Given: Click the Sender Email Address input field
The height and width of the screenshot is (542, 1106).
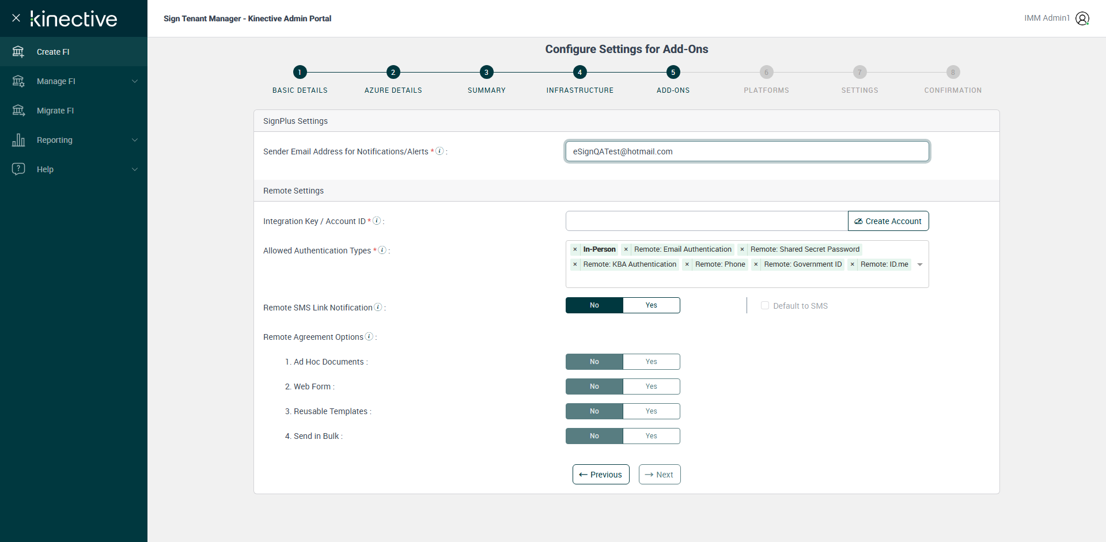Looking at the screenshot, I should (747, 151).
